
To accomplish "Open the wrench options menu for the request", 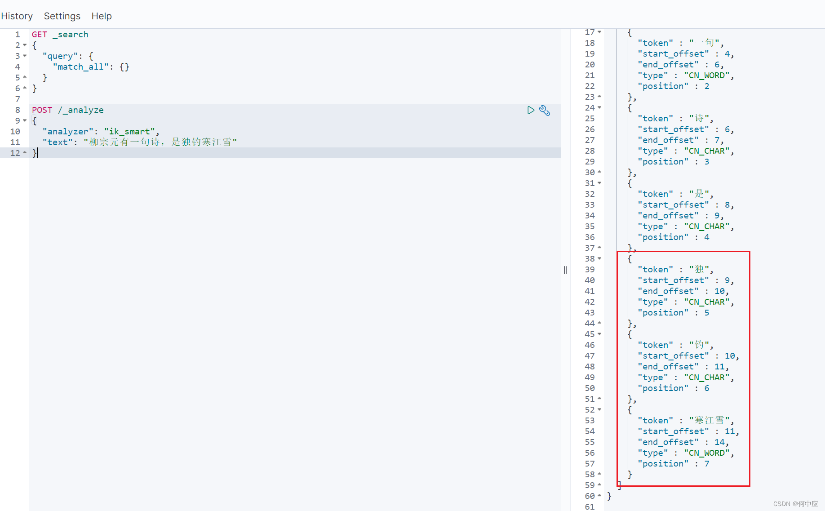I will tap(545, 110).
